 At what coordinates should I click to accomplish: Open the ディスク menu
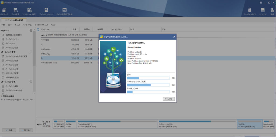coord(17,25)
